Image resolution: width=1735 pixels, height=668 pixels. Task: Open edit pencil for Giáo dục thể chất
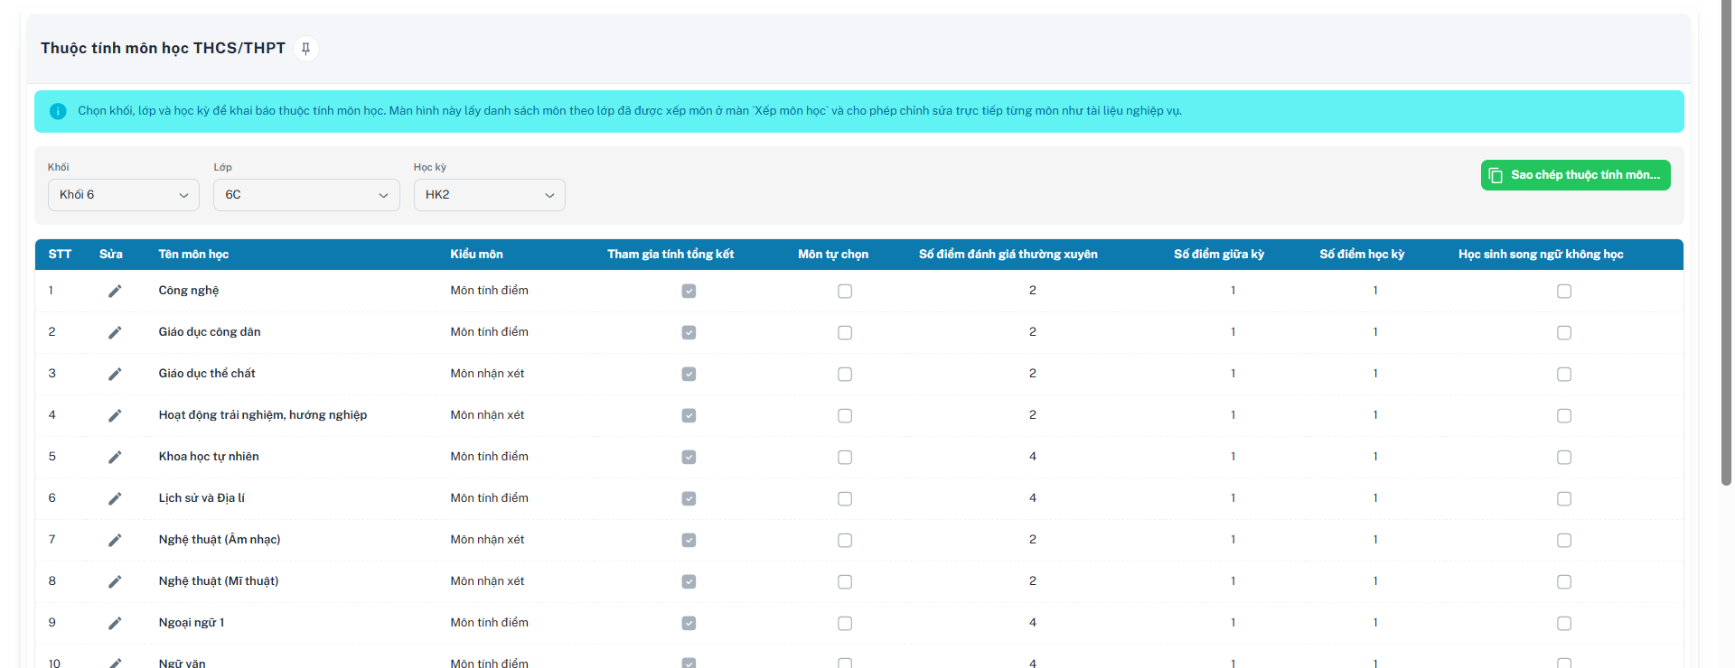click(115, 374)
